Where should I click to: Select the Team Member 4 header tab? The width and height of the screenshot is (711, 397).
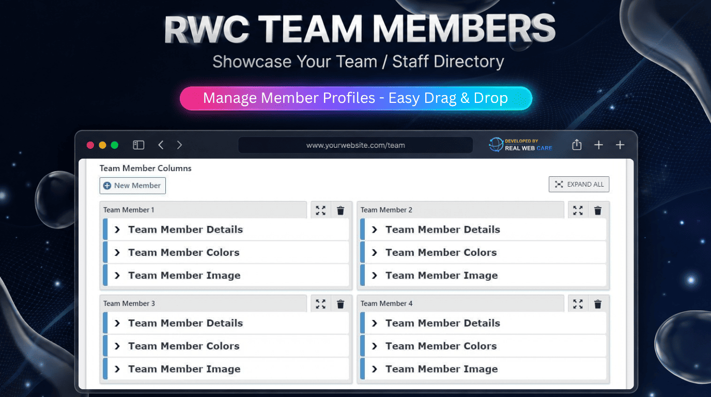click(x=461, y=303)
